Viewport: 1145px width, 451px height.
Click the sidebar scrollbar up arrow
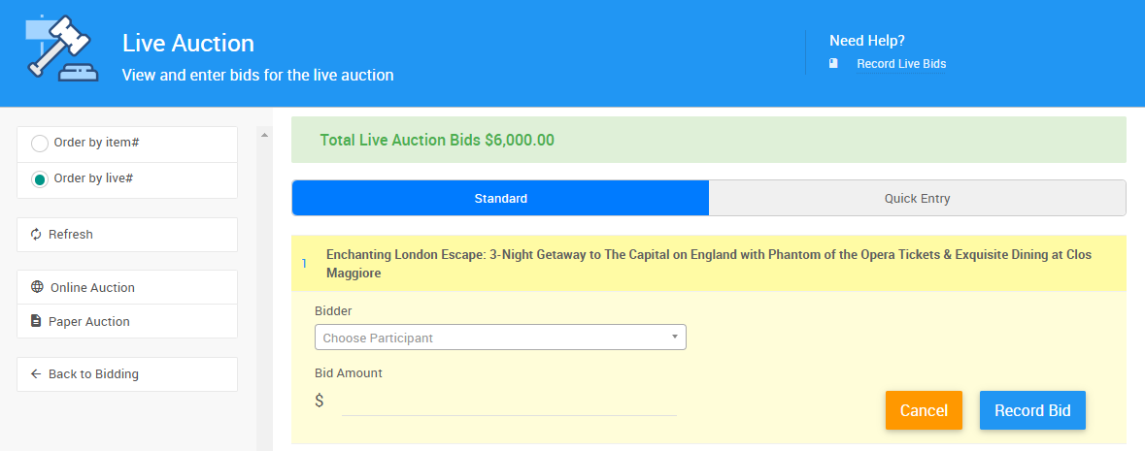coord(264,136)
